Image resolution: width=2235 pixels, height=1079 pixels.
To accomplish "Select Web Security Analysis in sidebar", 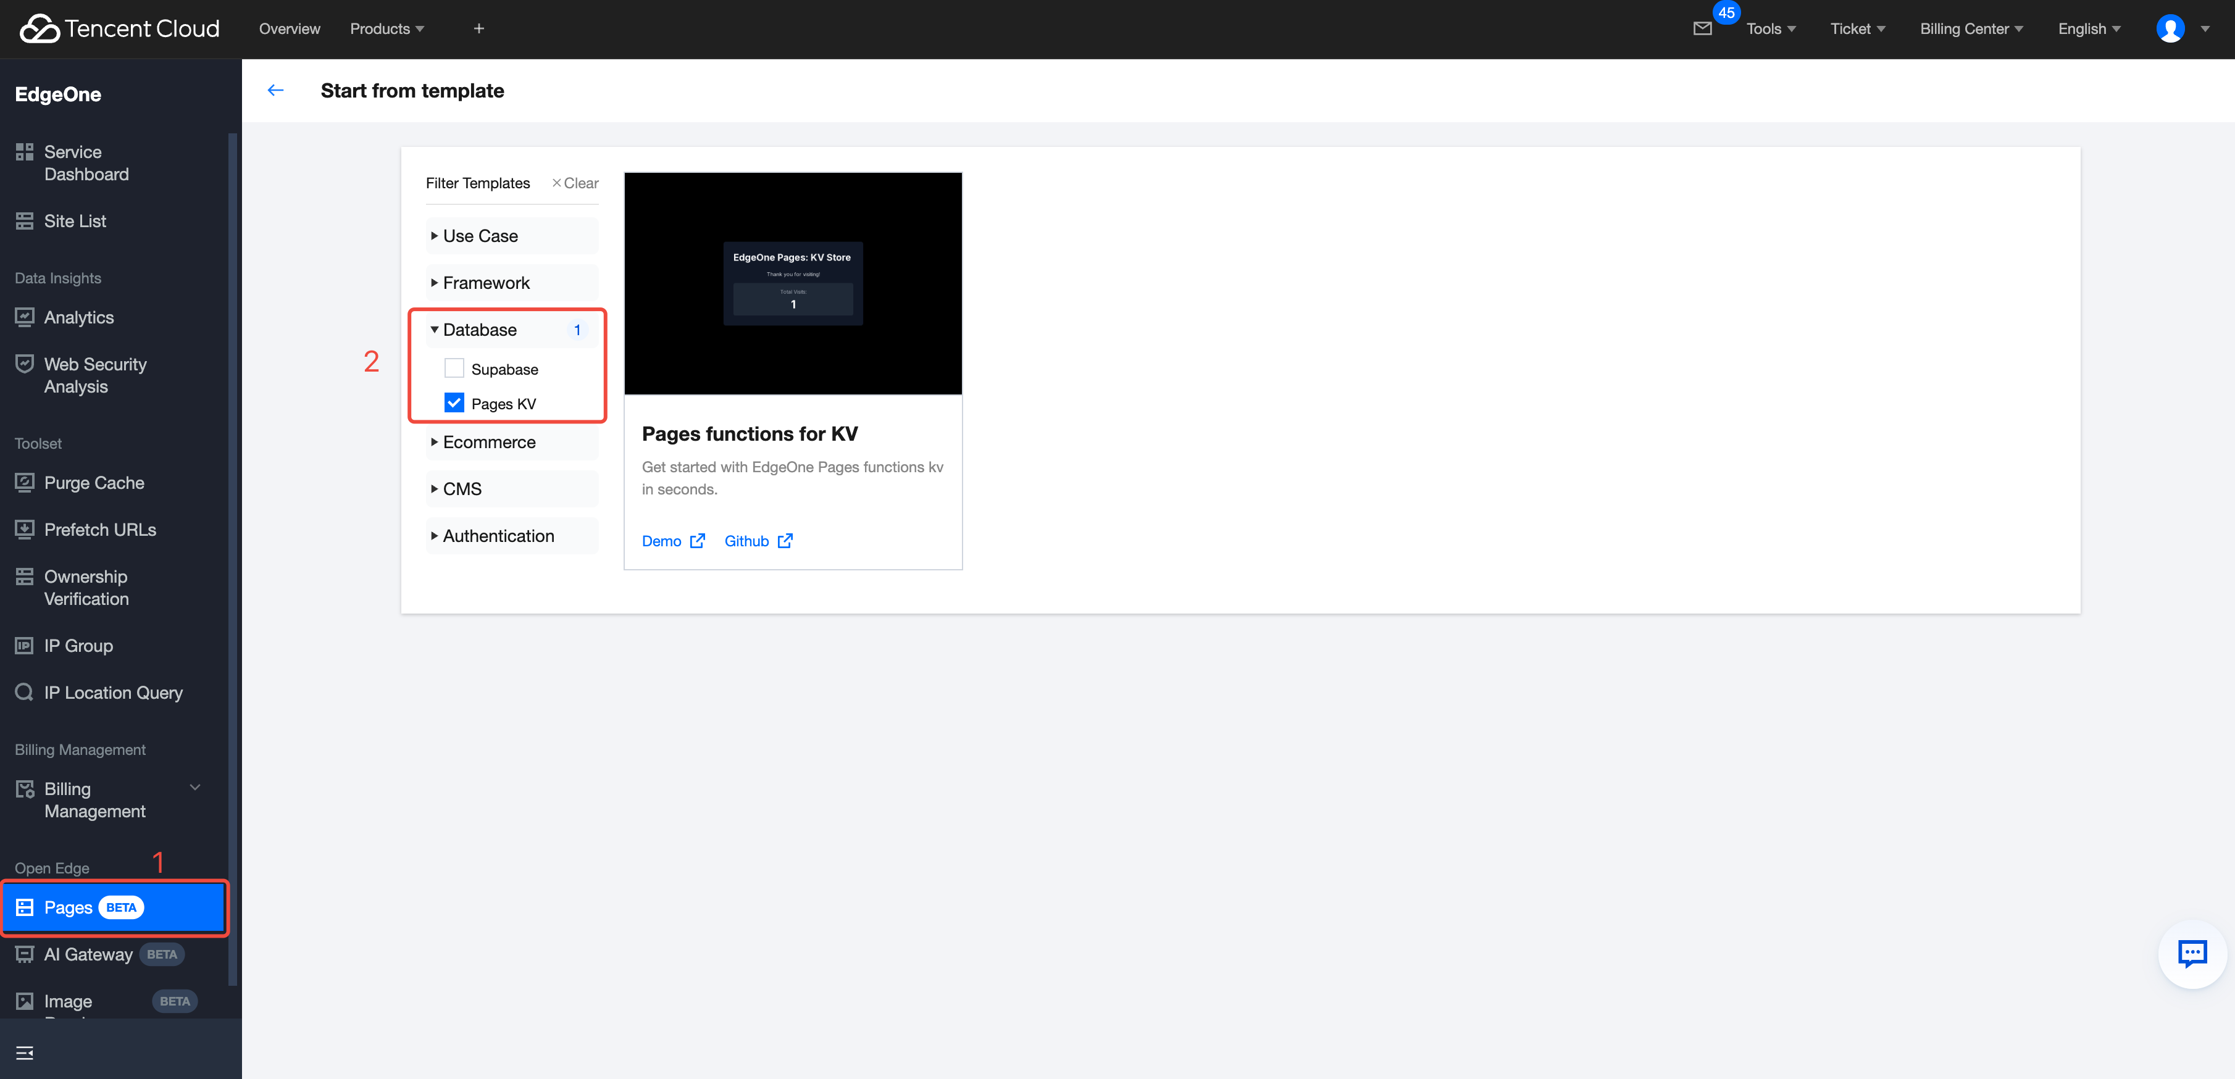I will [x=96, y=375].
